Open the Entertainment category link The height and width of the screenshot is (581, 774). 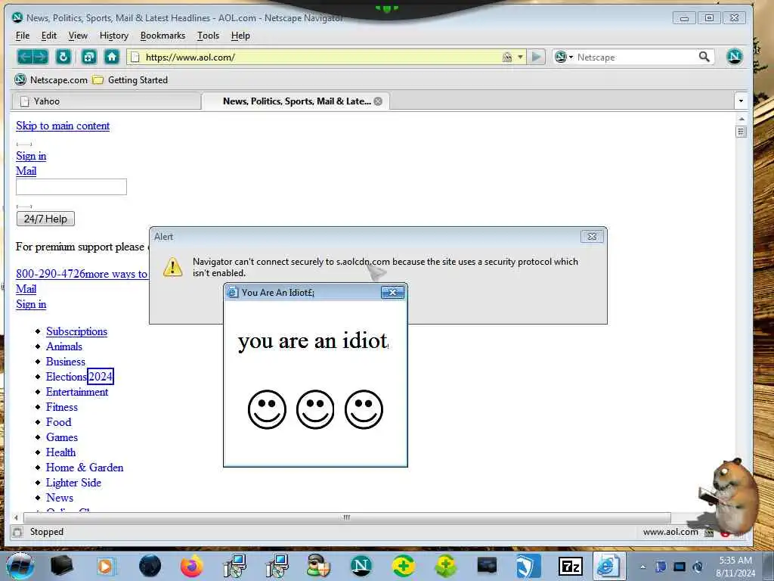[x=77, y=393]
